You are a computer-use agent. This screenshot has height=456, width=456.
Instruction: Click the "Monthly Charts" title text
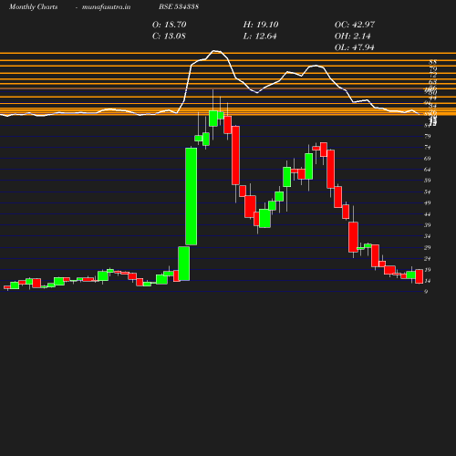pos(33,6)
